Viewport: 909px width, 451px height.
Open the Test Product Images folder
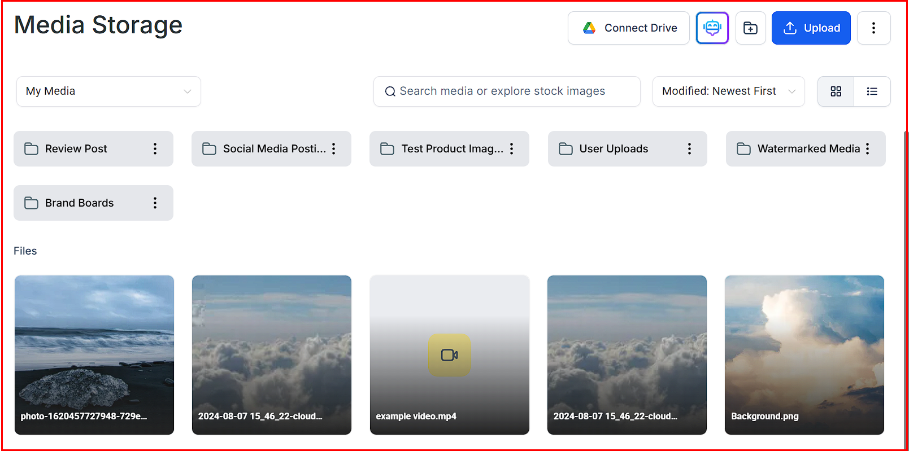(x=442, y=148)
